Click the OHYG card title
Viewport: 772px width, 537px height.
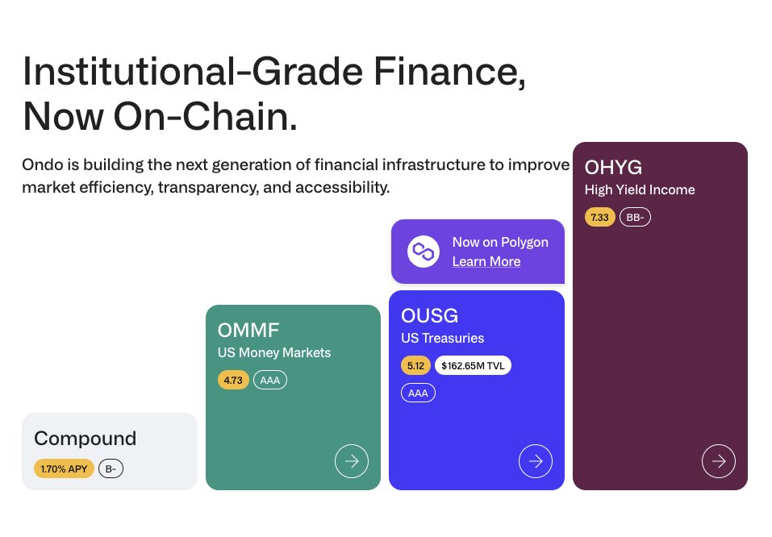613,168
